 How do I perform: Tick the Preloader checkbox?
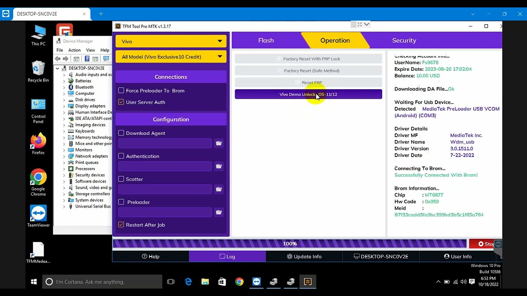point(121,202)
